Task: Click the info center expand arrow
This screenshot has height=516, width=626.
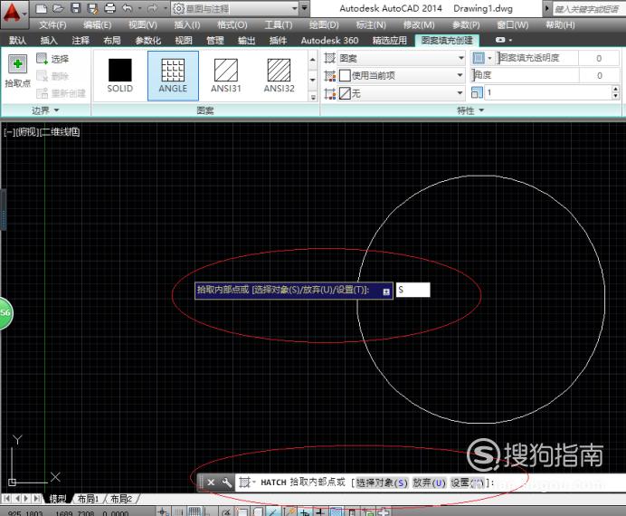Action: point(546,8)
